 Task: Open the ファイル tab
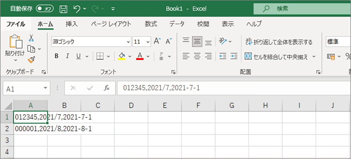click(x=16, y=24)
